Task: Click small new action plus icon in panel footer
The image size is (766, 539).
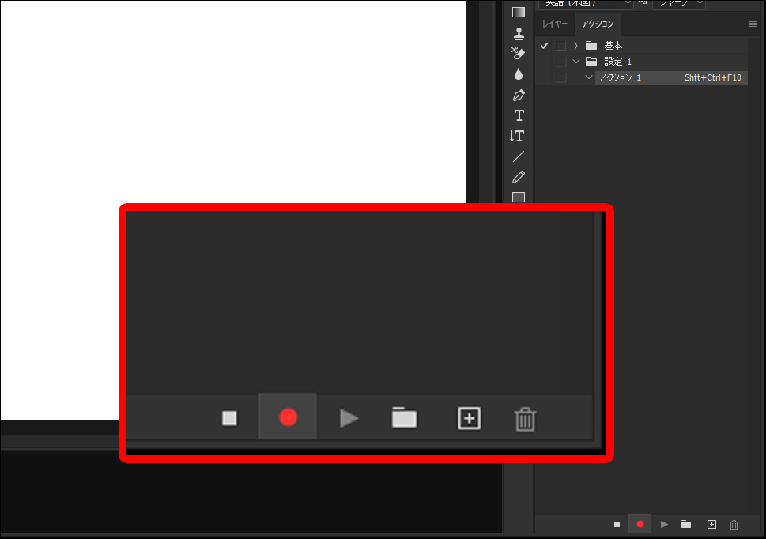Action: 711,524
